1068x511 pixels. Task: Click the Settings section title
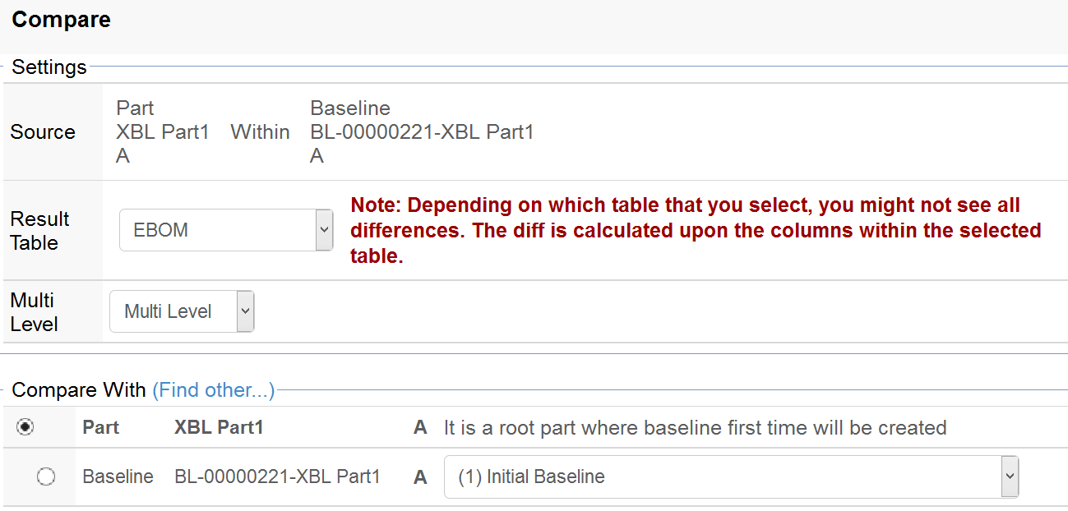point(49,67)
